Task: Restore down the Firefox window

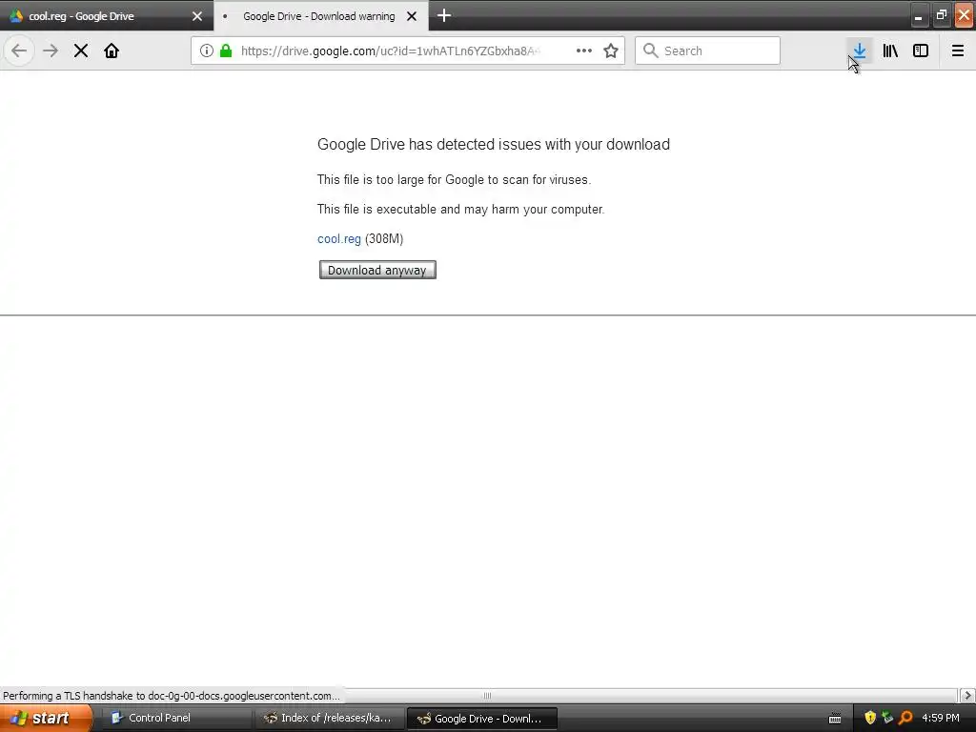Action: click(x=941, y=15)
